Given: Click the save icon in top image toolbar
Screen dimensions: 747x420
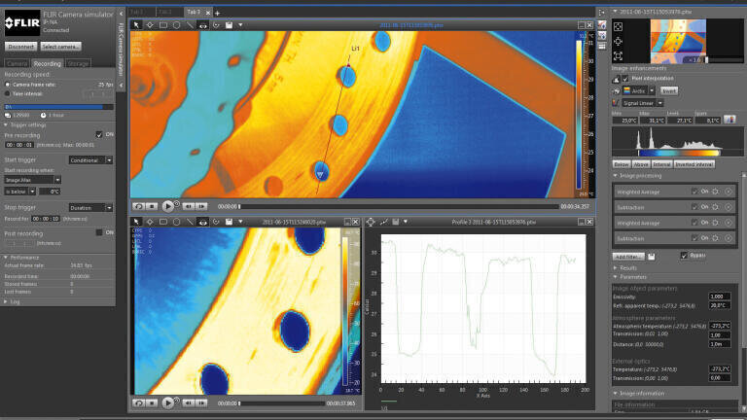Looking at the screenshot, I should [230, 24].
